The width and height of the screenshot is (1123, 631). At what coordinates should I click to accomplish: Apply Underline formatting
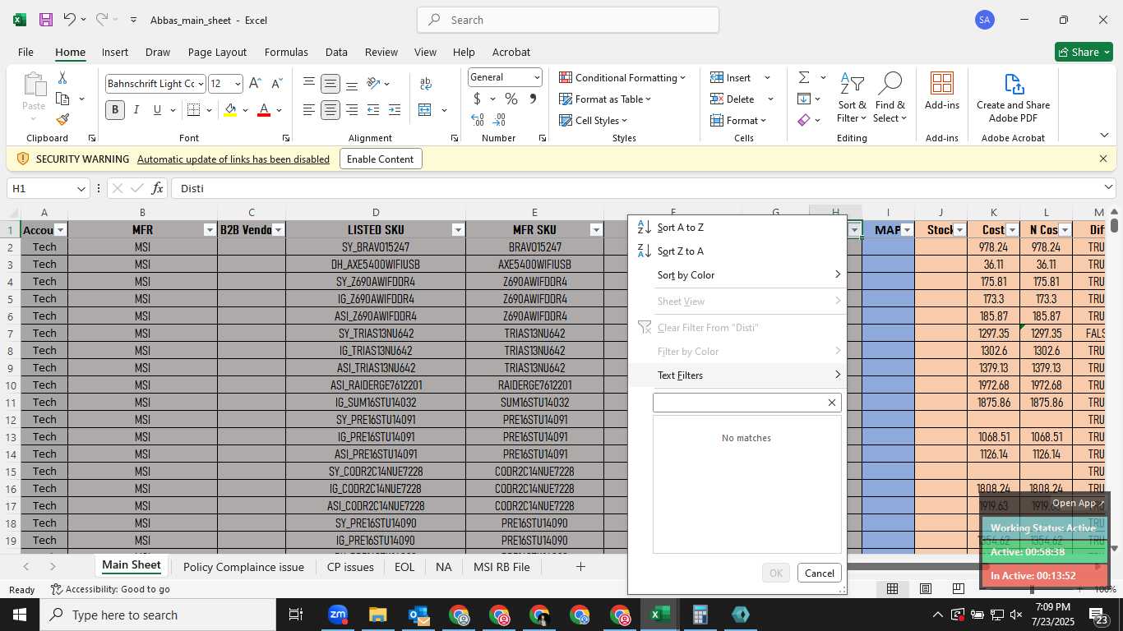[157, 109]
